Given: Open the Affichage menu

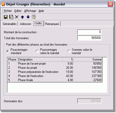Looking at the screenshot, I should pos(30,11).
